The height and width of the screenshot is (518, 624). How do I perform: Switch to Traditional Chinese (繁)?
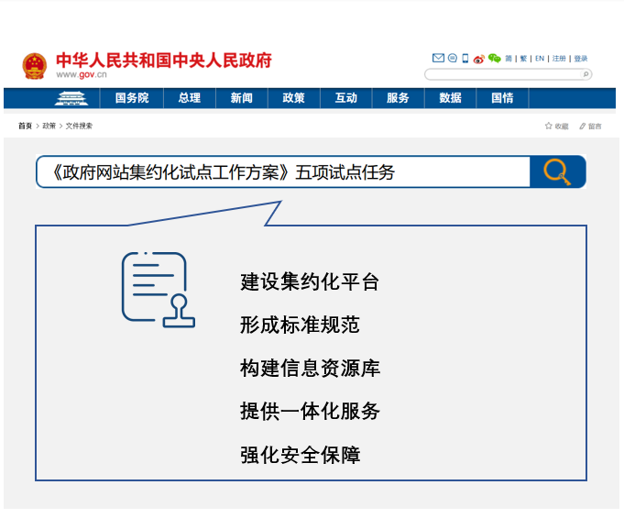tap(523, 59)
